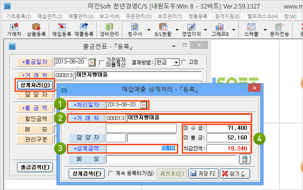The width and height of the screenshot is (303, 190).
Task: Click the 차감잔액 value 19,240
Action: (228, 148)
